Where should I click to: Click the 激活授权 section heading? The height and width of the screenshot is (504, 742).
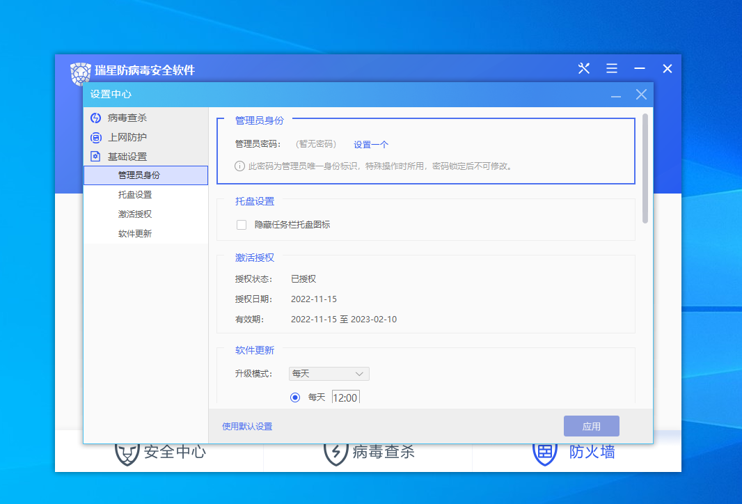(x=255, y=258)
